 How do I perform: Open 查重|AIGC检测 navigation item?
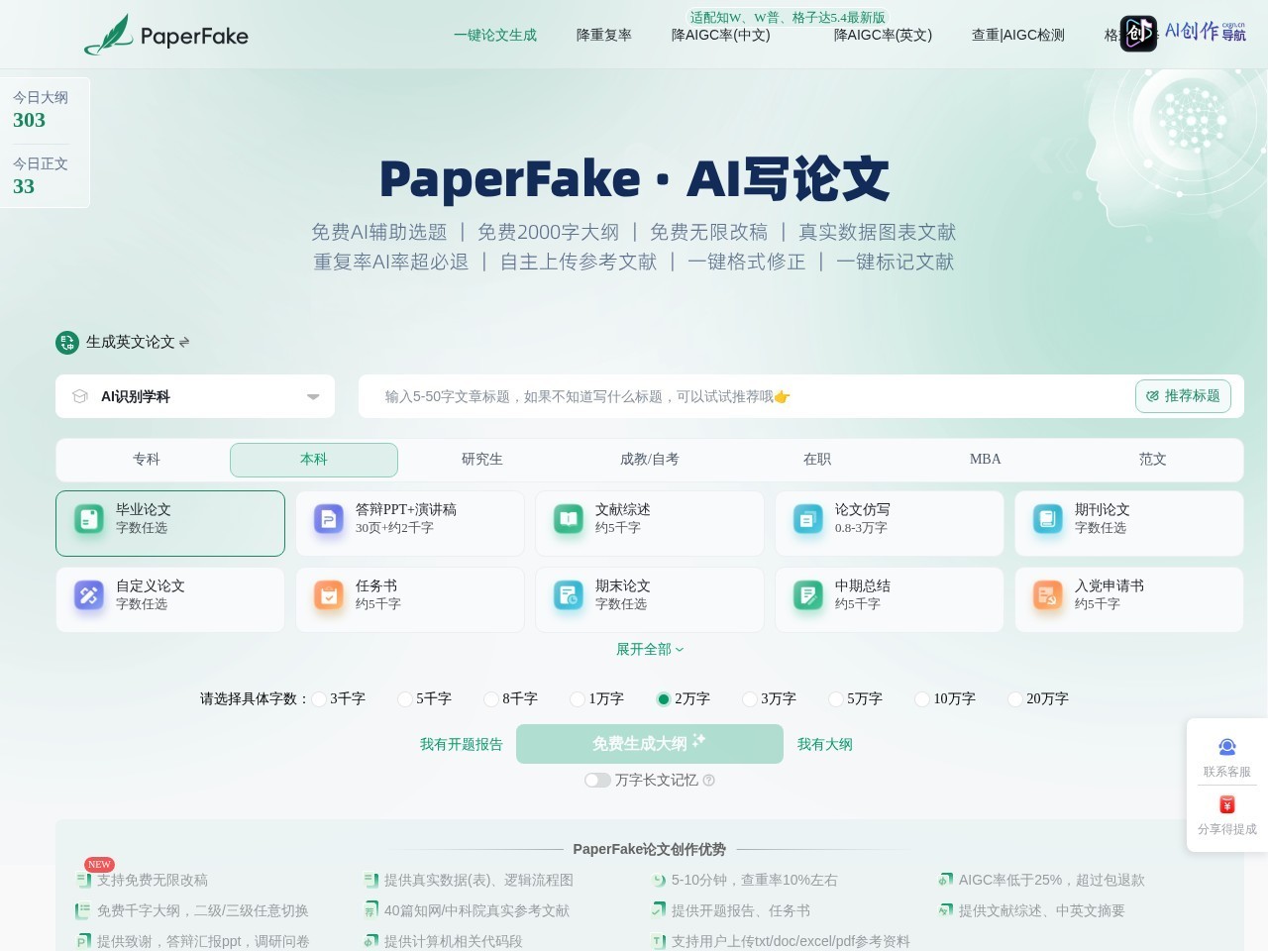click(x=1018, y=35)
